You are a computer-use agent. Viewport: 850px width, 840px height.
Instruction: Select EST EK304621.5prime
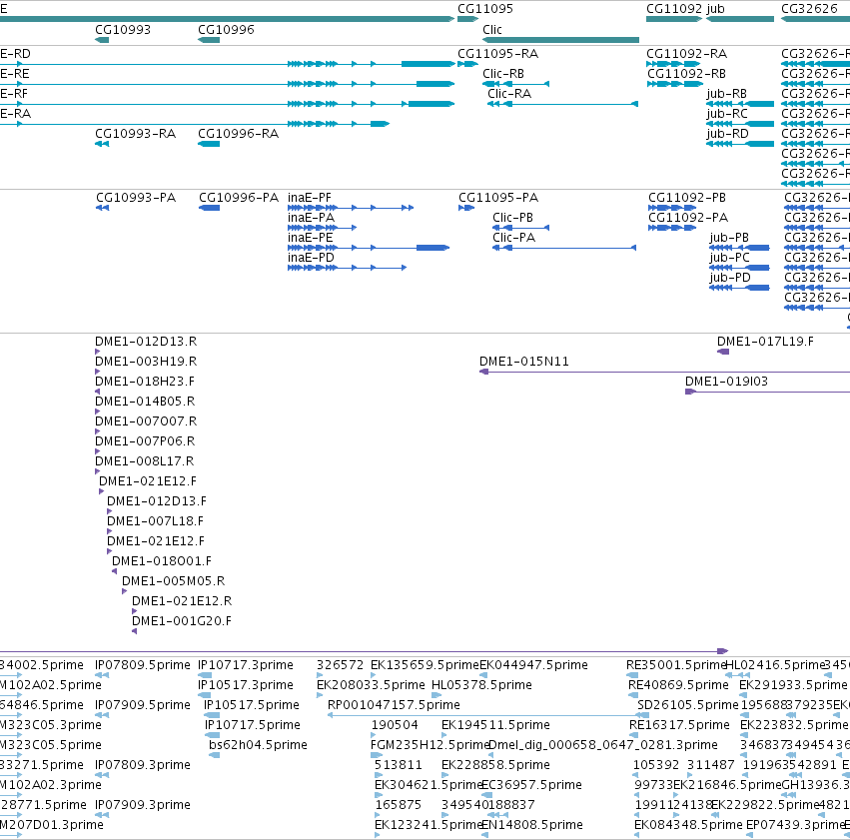coord(379,795)
